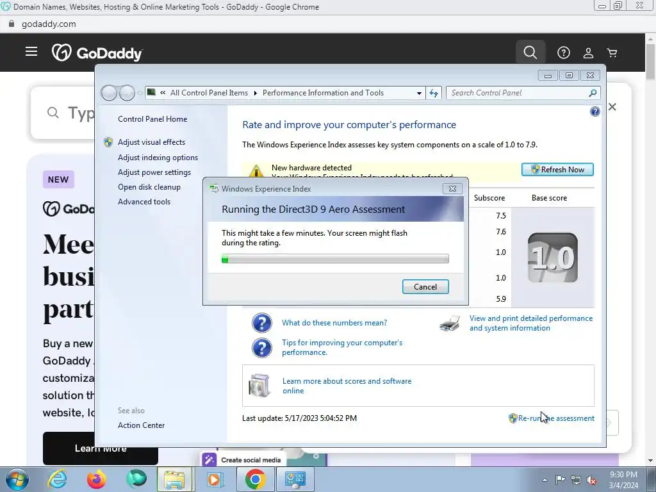The width and height of the screenshot is (656, 492).
Task: Open address bar history dropdown arrow
Action: click(x=419, y=93)
